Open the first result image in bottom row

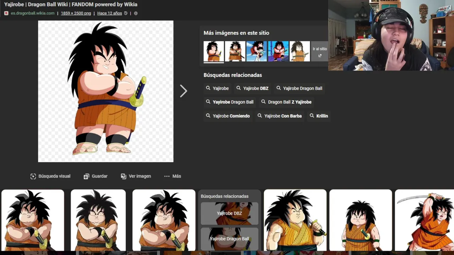tap(33, 220)
